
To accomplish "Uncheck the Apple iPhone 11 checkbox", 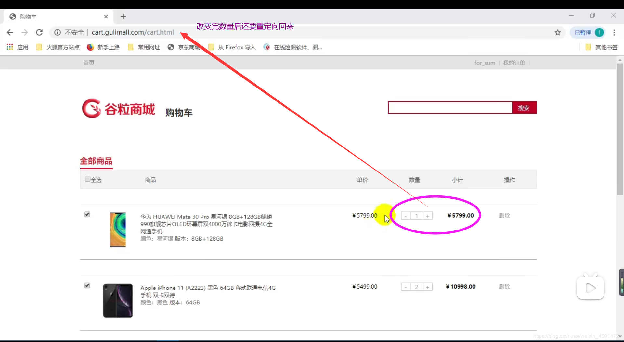I will click(x=87, y=285).
